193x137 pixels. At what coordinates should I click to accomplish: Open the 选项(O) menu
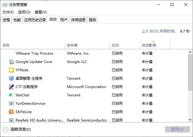[24, 12]
